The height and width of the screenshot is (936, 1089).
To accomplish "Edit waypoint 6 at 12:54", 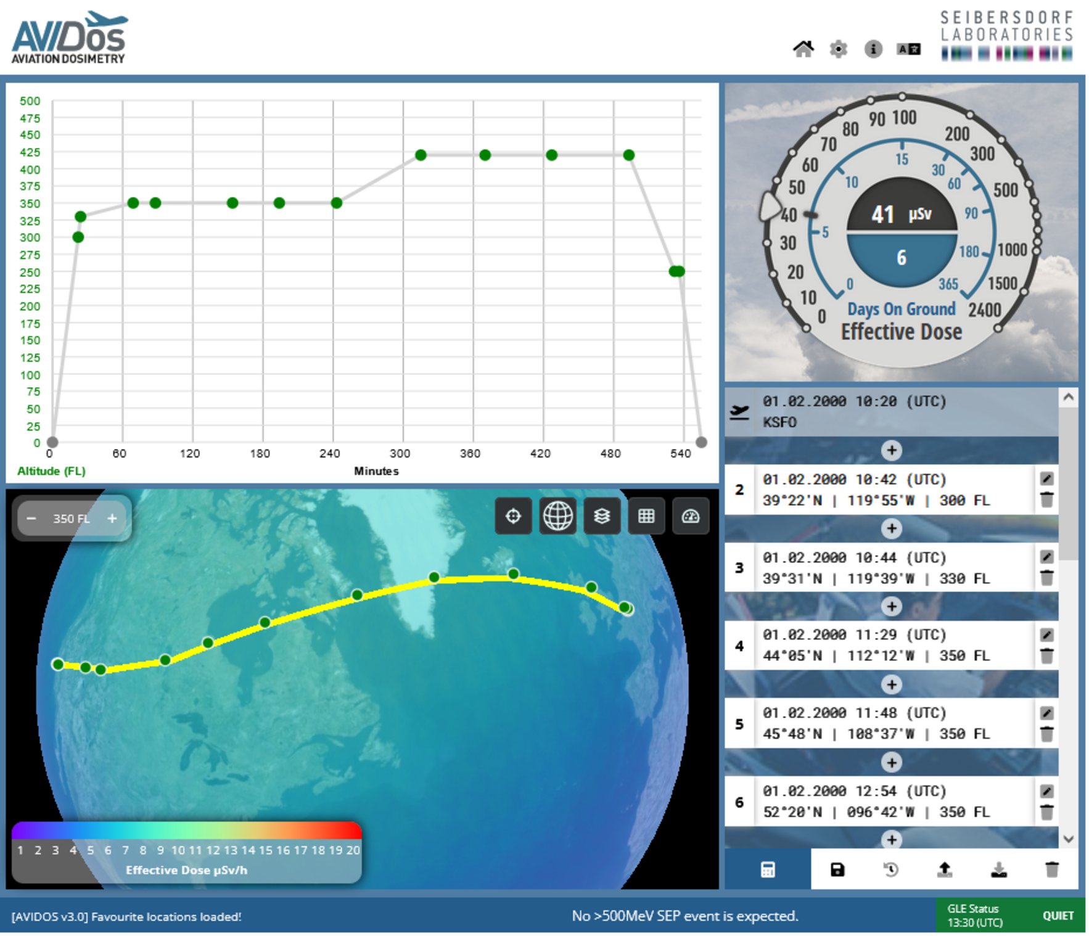I will click(1046, 791).
